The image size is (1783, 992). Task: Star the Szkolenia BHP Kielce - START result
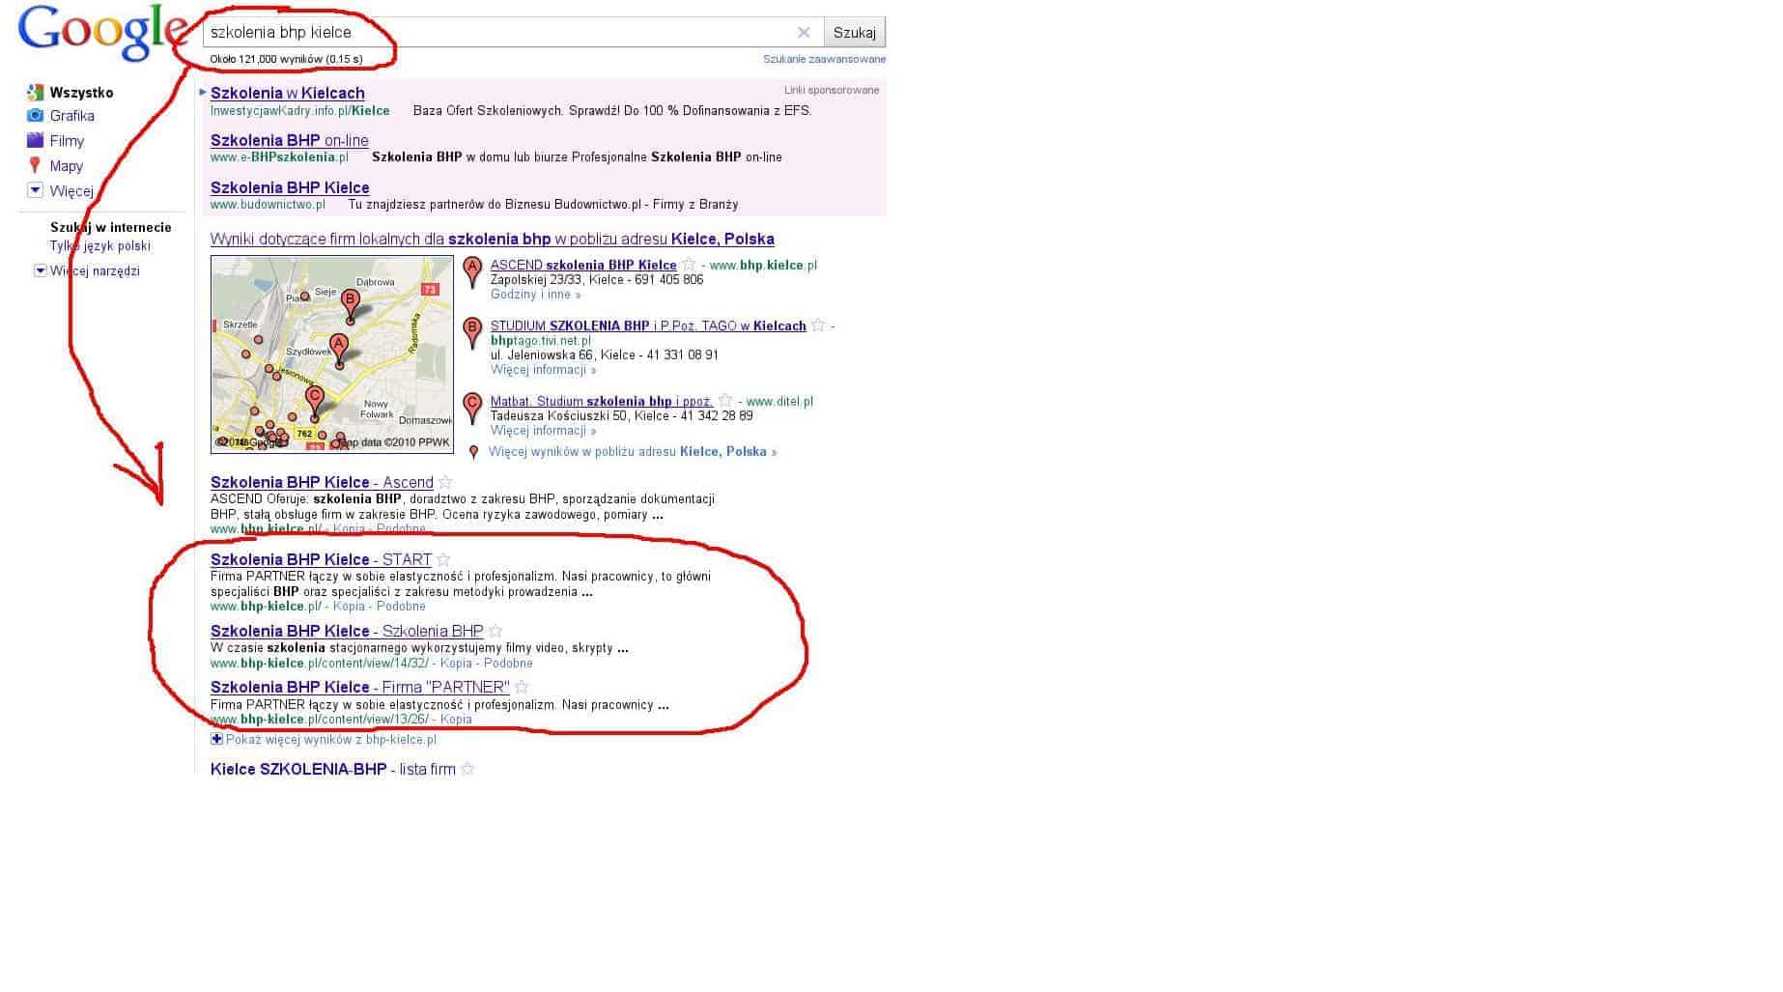click(x=443, y=559)
